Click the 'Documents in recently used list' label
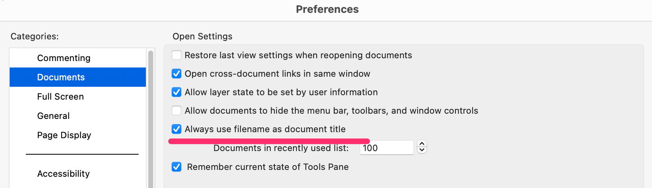Viewport: 652px width, 188px height. 281,148
